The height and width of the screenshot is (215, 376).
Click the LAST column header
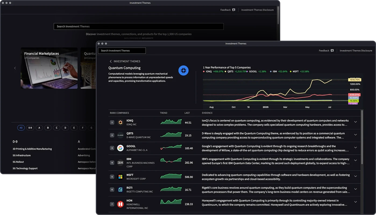(x=187, y=113)
